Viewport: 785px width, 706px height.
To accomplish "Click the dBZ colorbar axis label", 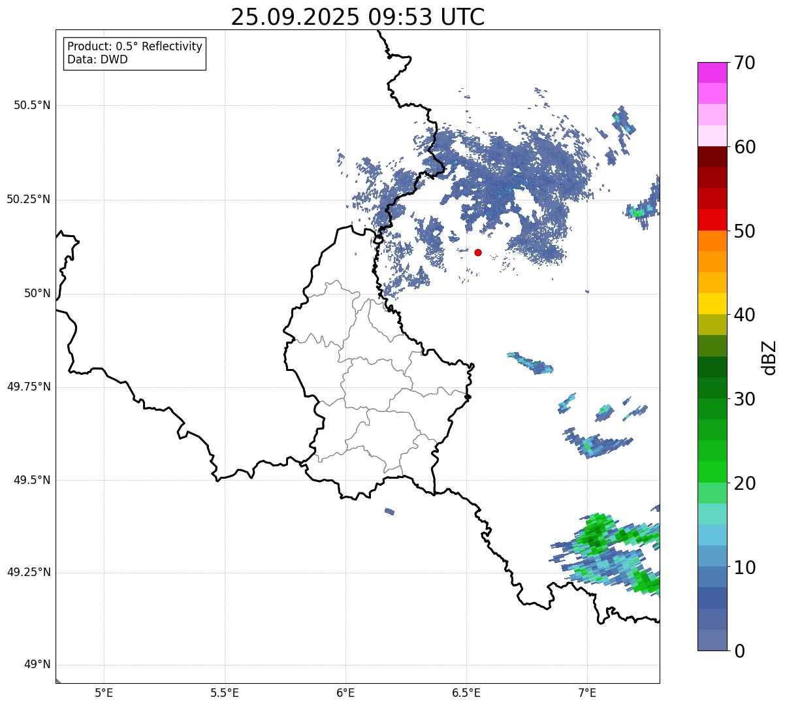I will click(769, 357).
